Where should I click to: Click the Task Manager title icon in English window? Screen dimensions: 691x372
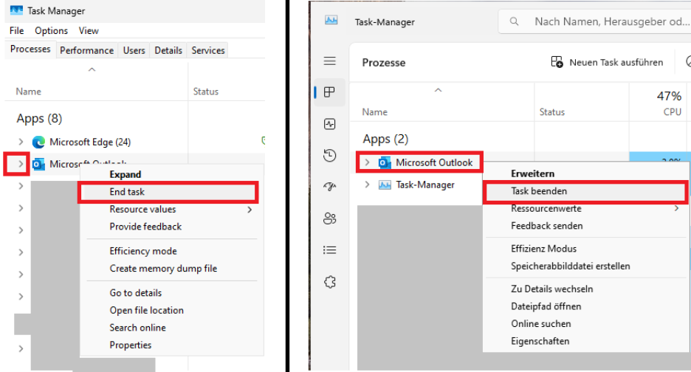click(16, 10)
